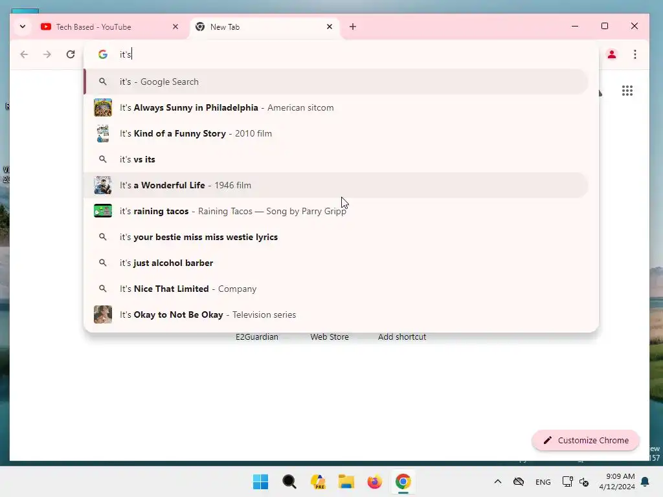Click search icon beside your bestie lyrics suggestion
This screenshot has width=663, height=497.
pyautogui.click(x=103, y=237)
